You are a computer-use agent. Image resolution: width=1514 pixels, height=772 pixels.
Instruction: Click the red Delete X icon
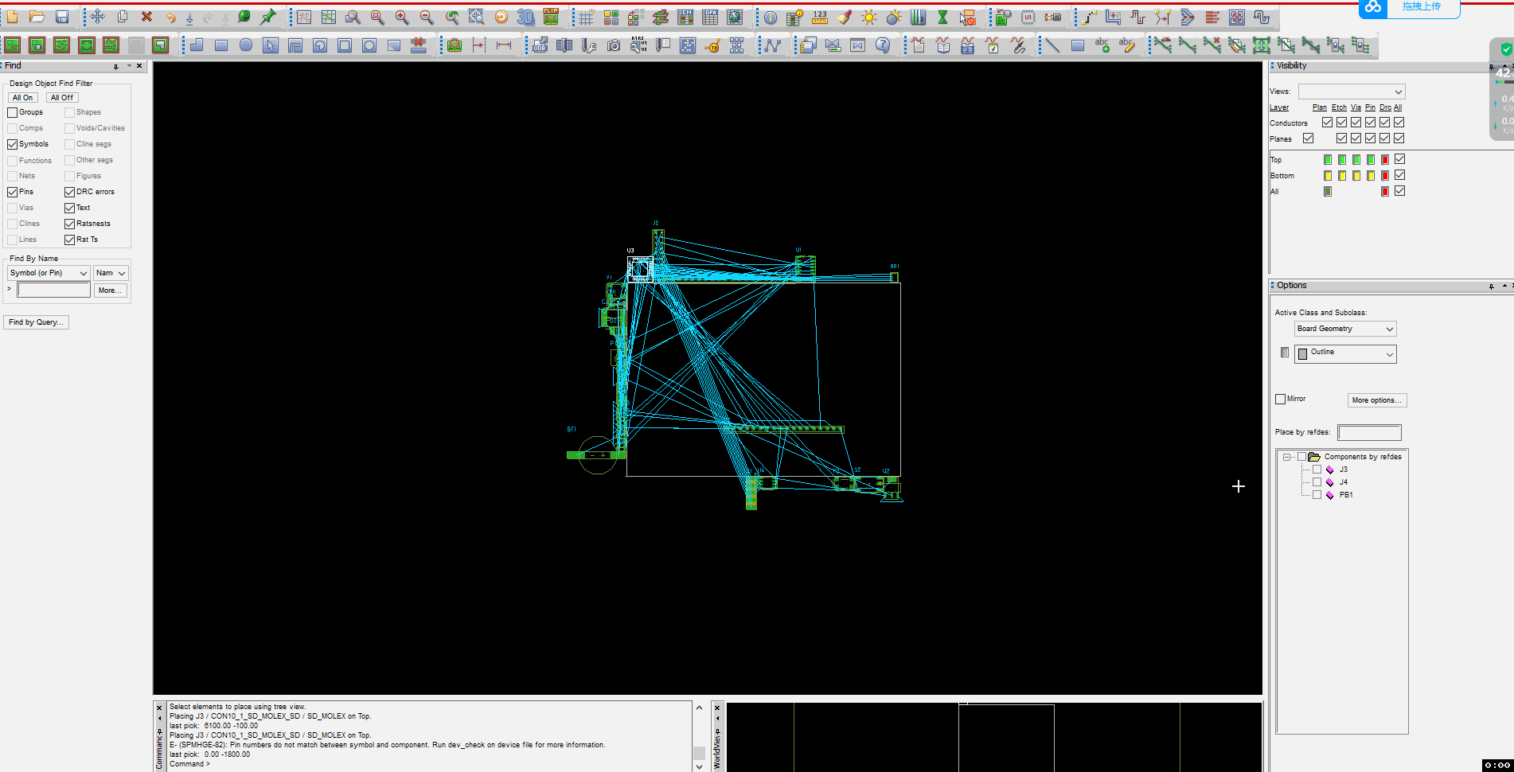click(146, 17)
